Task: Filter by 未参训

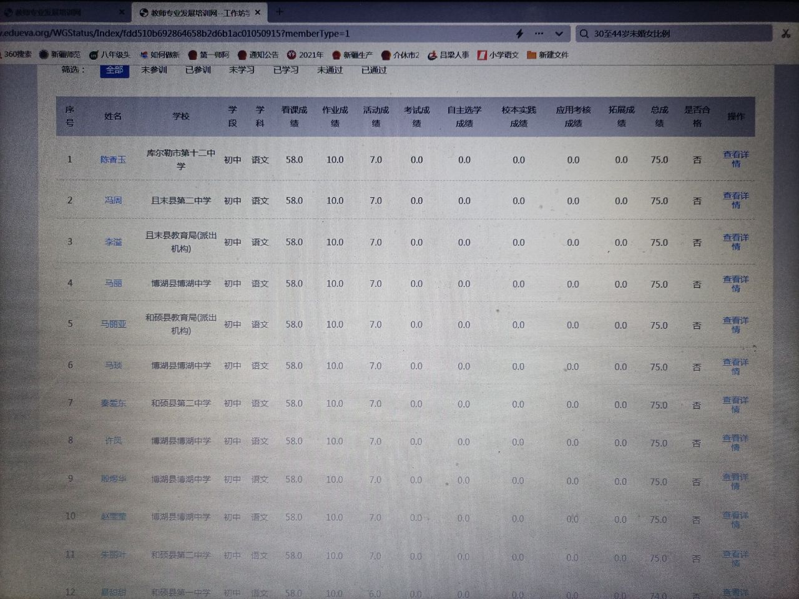Action: click(154, 70)
